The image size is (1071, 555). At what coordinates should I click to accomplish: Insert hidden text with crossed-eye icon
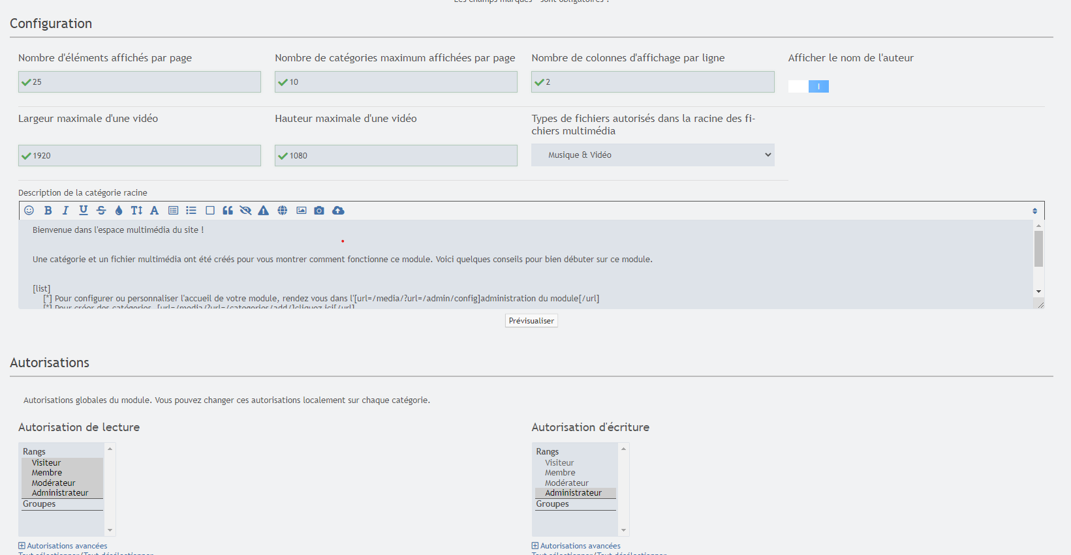[x=245, y=210]
